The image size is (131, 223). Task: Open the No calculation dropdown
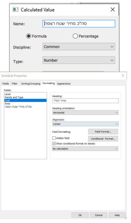(85, 149)
